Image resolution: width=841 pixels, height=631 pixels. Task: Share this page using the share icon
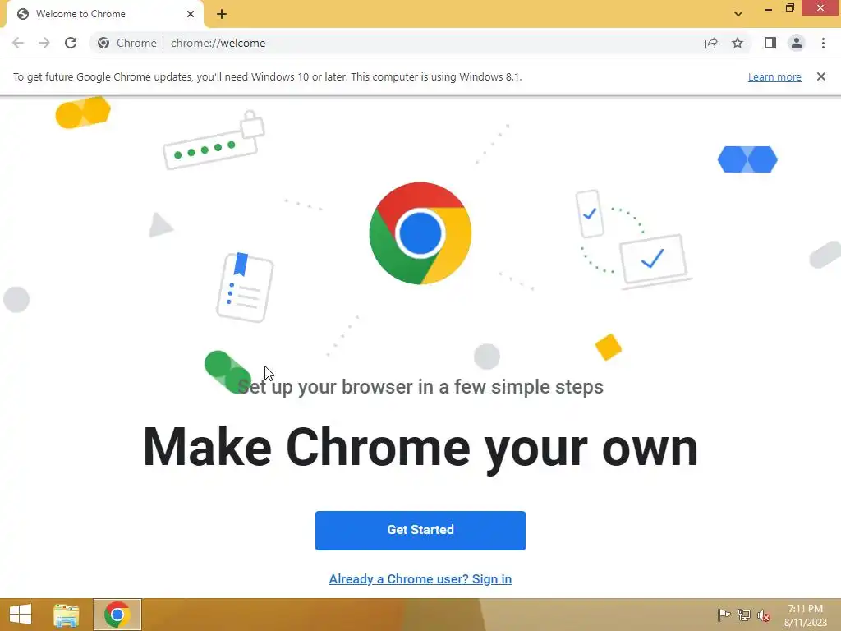coord(711,43)
